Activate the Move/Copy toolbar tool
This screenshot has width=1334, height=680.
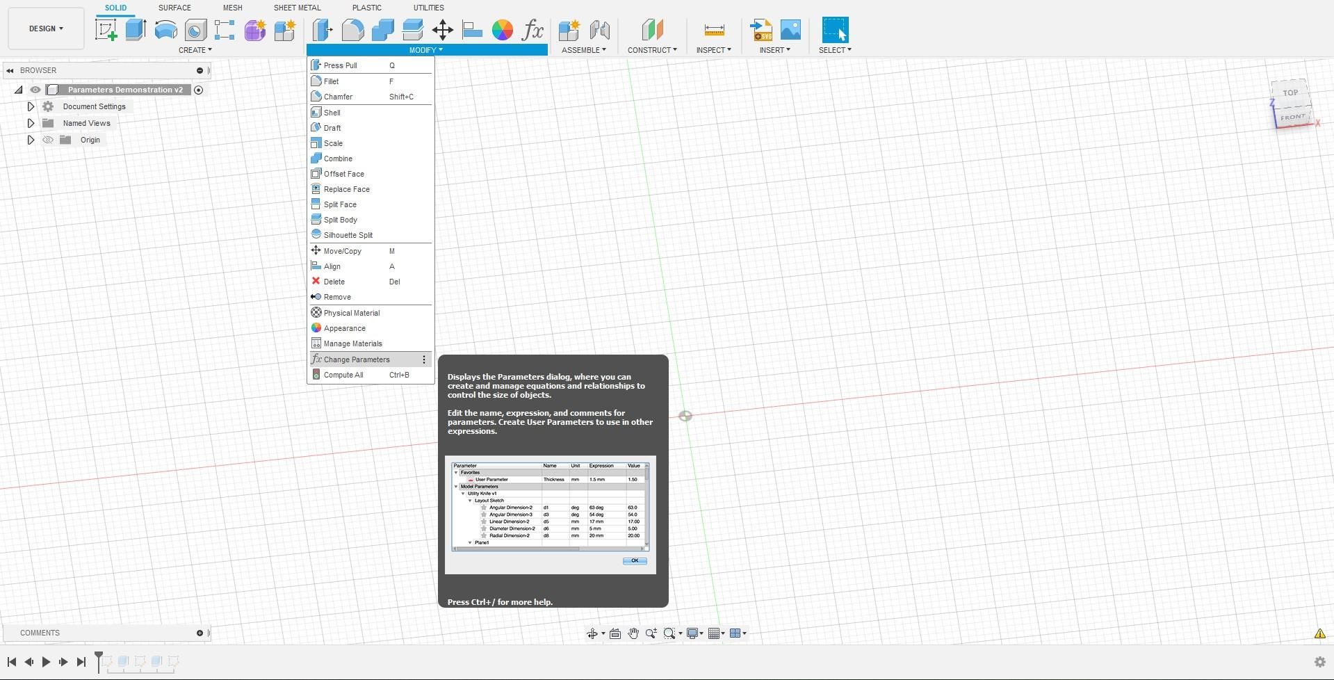[x=442, y=29]
